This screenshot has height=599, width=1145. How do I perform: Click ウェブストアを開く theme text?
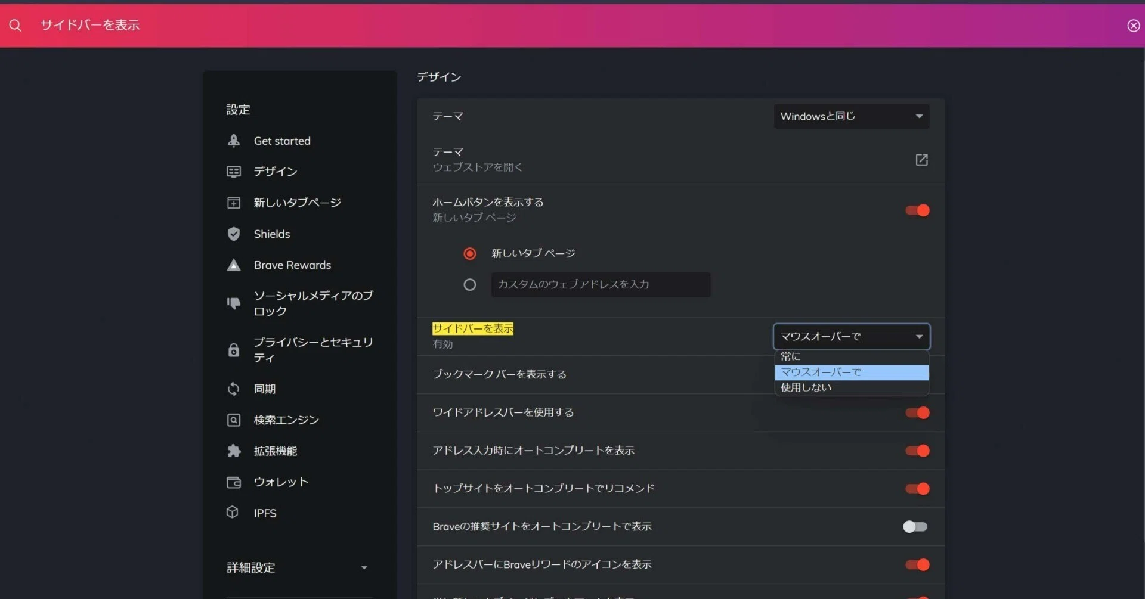(x=478, y=167)
